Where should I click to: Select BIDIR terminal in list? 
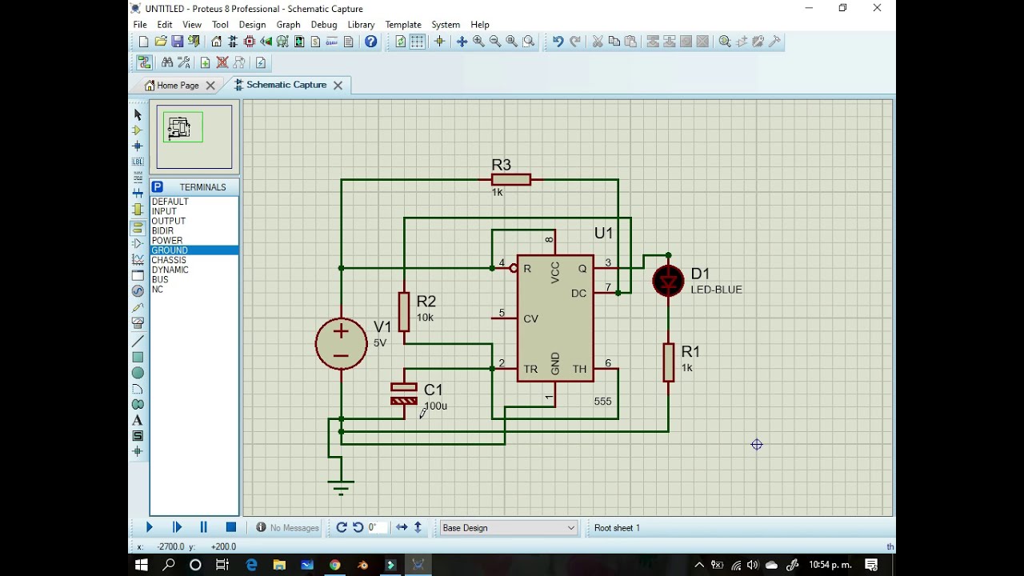194,230
